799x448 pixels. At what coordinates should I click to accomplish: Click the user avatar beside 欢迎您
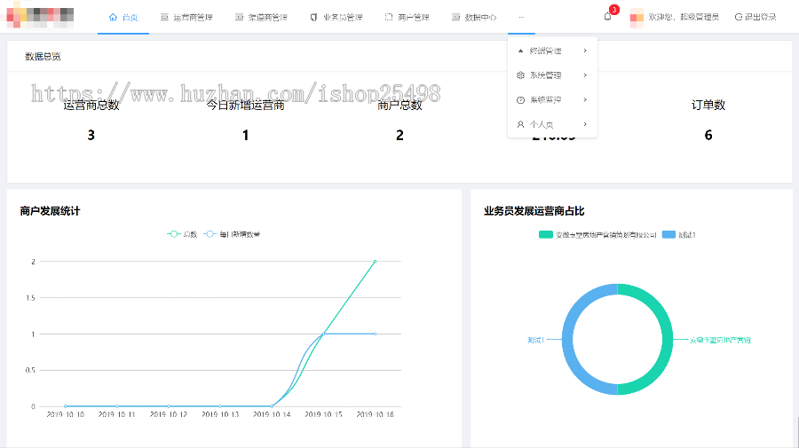coord(637,18)
